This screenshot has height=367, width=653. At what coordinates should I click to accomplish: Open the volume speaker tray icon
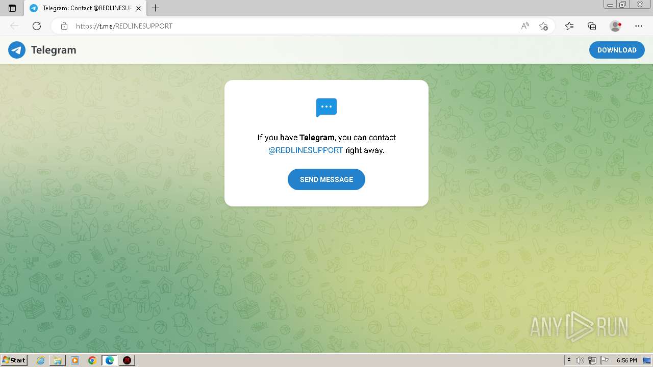580,360
